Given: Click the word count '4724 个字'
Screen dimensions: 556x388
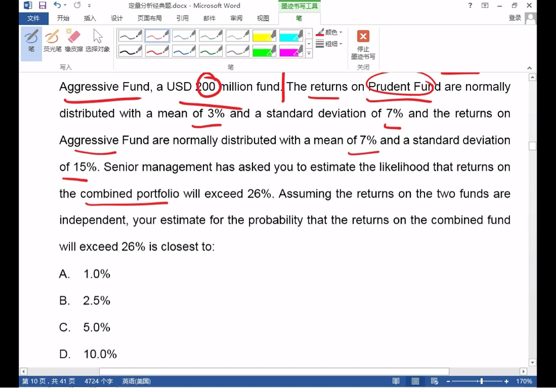Looking at the screenshot, I should pos(99,381).
